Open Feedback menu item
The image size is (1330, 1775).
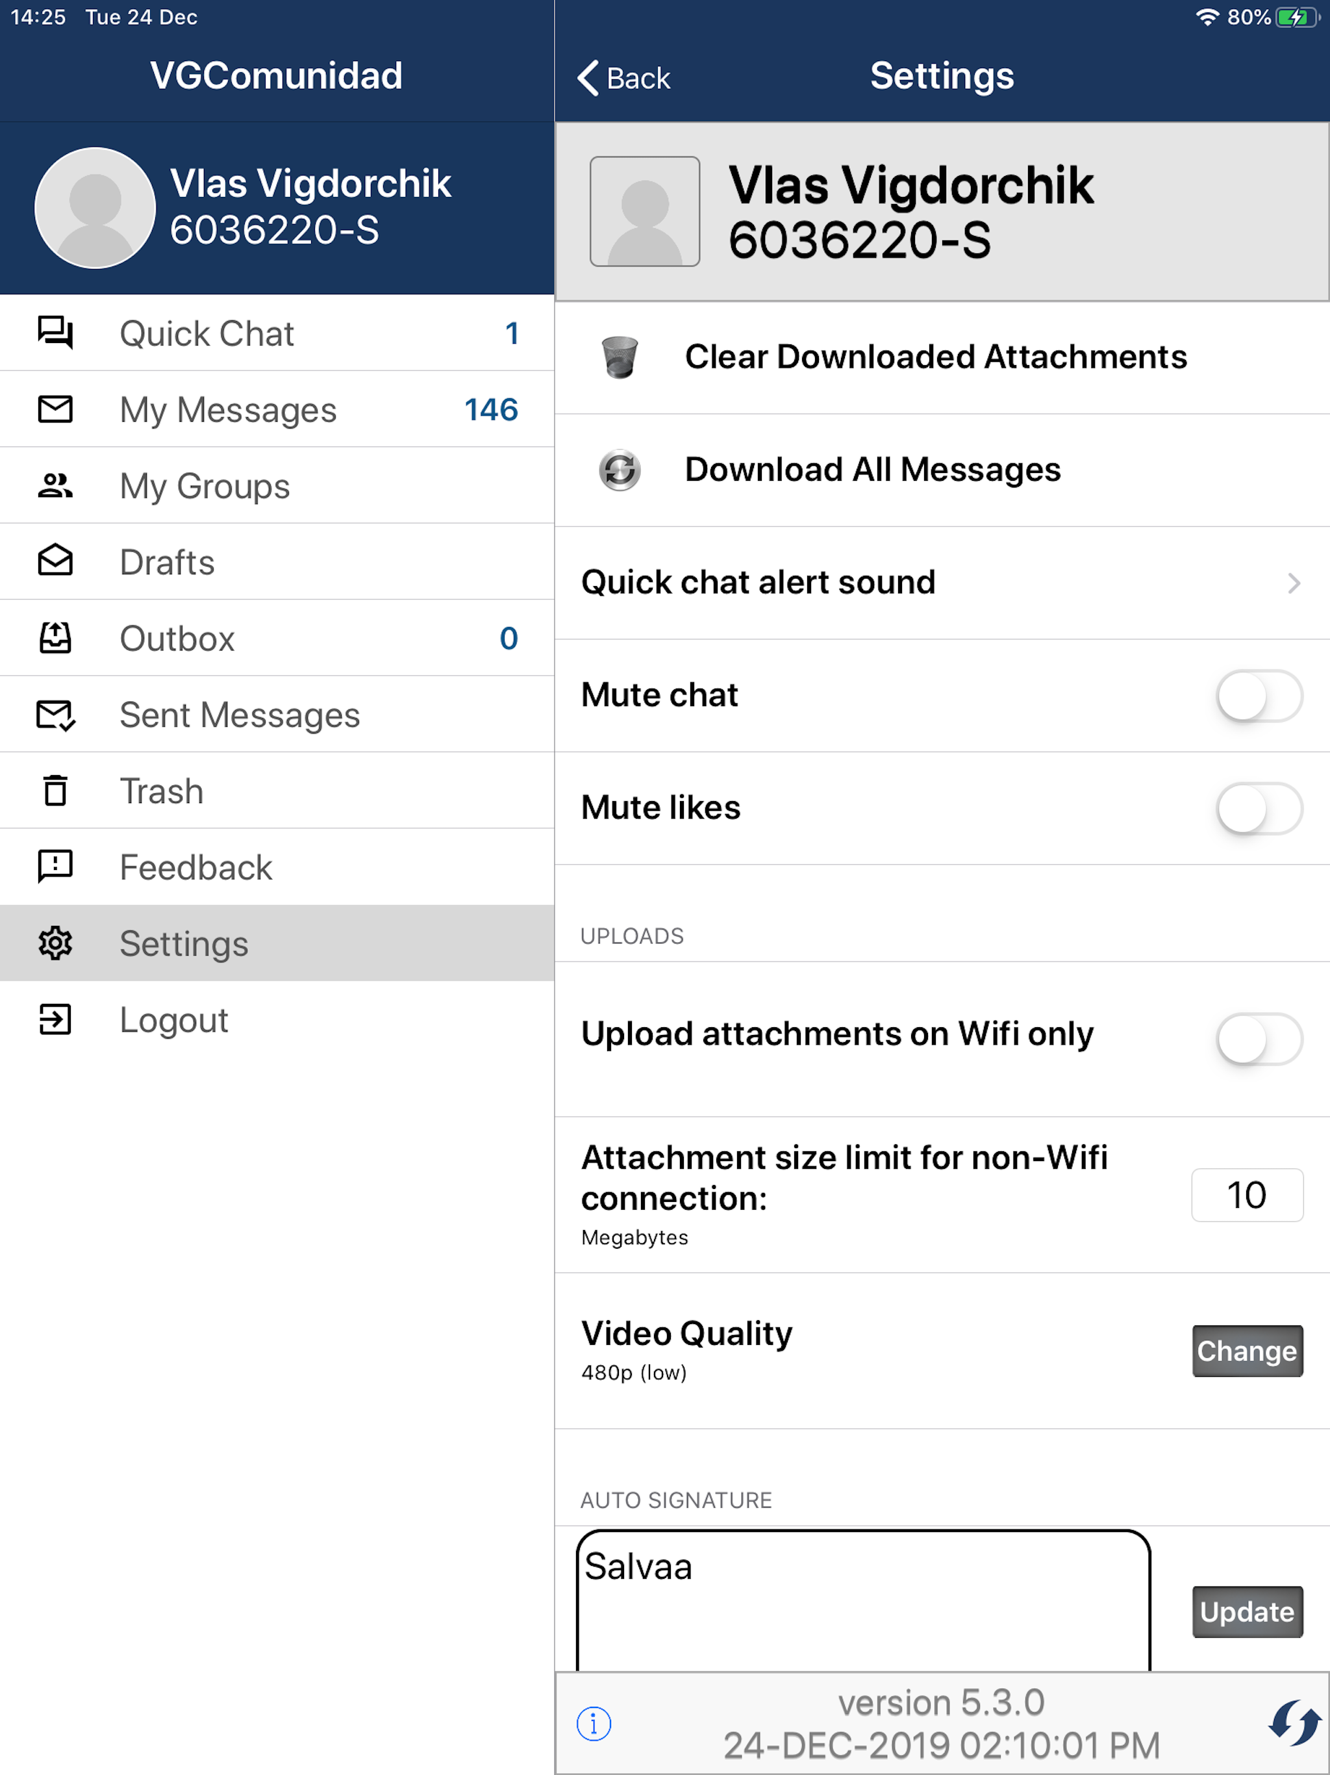277,867
